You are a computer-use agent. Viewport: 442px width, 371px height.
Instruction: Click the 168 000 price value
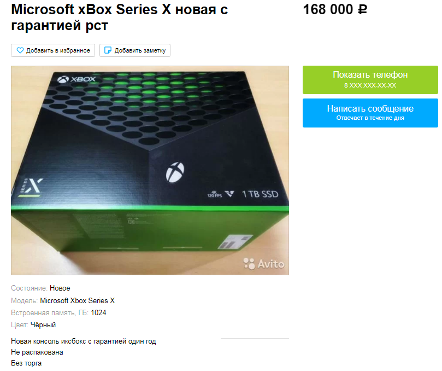coord(328,10)
